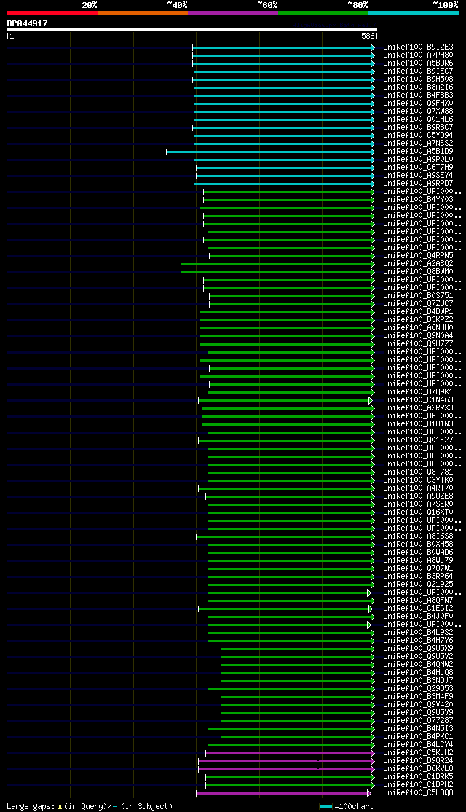The width and height of the screenshot is (466, 812).
Task: Choose the UniRef100_A2RRX3 entry
Action: [418, 408]
